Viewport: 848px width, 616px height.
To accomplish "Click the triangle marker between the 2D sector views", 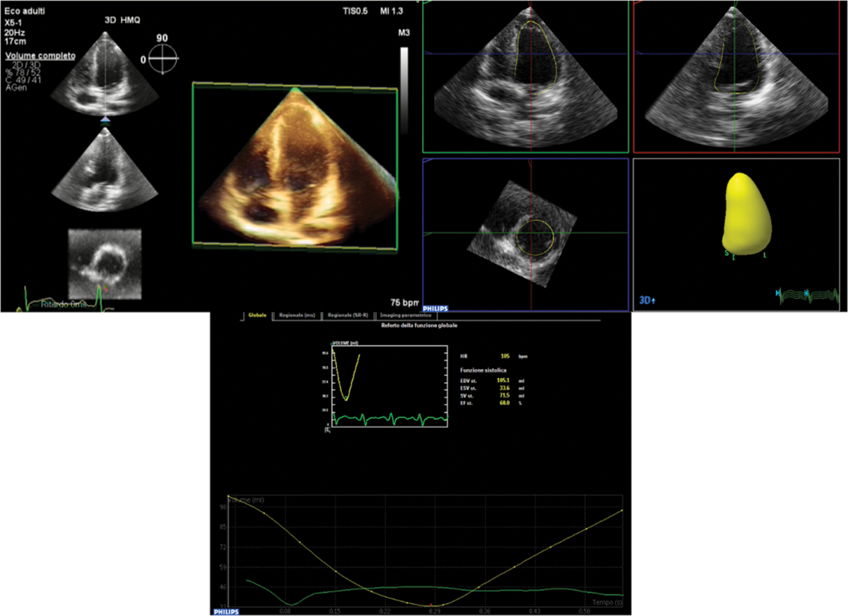I will point(105,121).
